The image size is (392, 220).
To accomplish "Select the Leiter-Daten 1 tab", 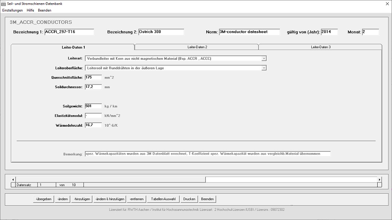I will (73, 47).
